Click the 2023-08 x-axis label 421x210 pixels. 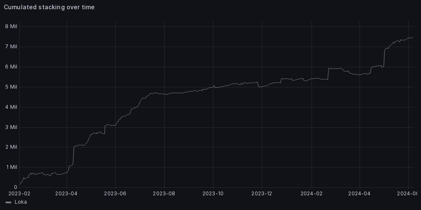pos(164,194)
